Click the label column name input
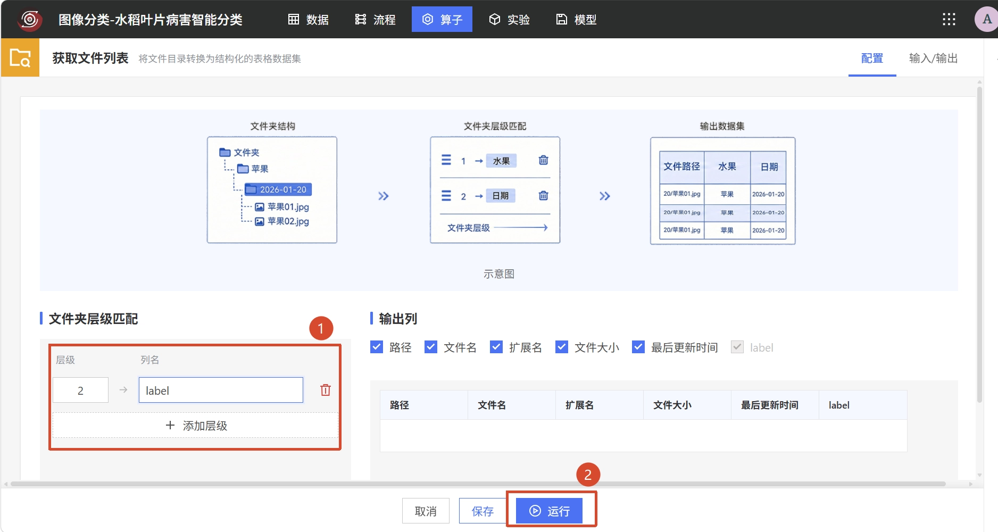 click(221, 390)
